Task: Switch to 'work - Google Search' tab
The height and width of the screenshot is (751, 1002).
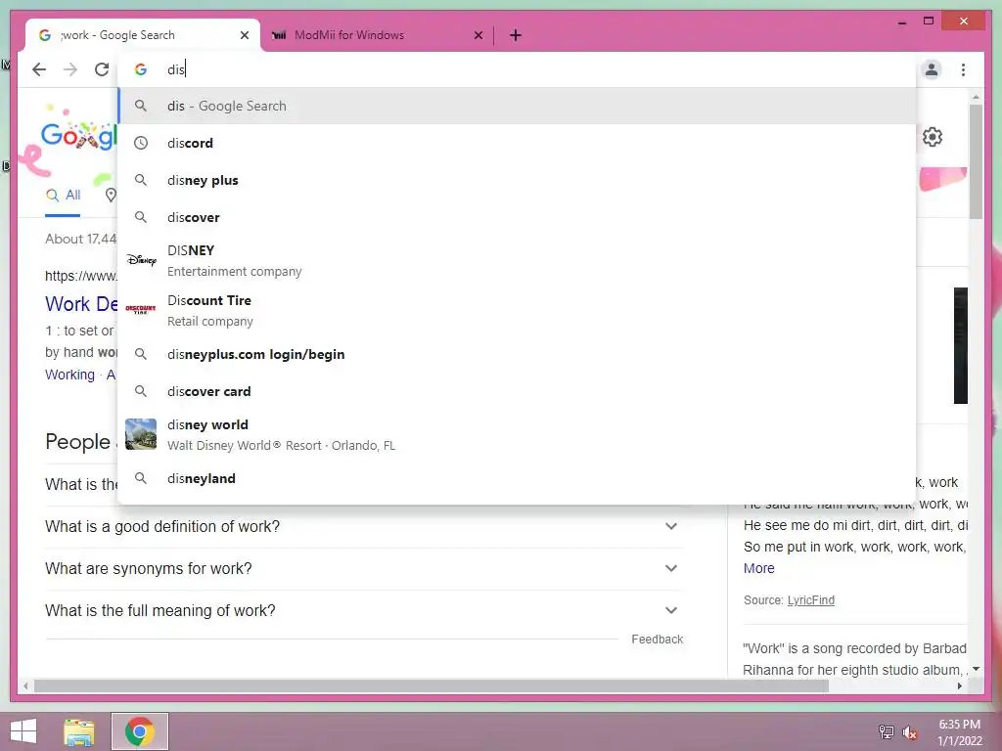Action: pyautogui.click(x=143, y=35)
